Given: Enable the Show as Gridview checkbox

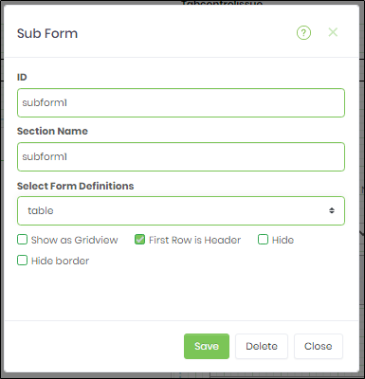Looking at the screenshot, I should point(22,240).
